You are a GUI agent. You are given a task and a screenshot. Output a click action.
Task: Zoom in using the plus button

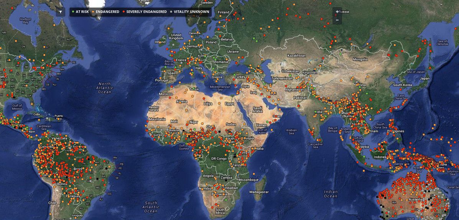click(x=337, y=11)
